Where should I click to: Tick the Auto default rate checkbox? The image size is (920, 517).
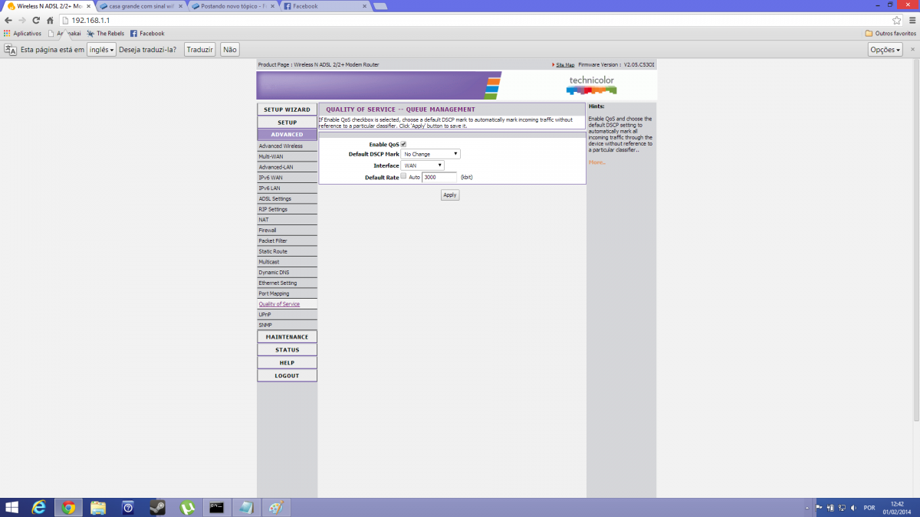(x=403, y=176)
